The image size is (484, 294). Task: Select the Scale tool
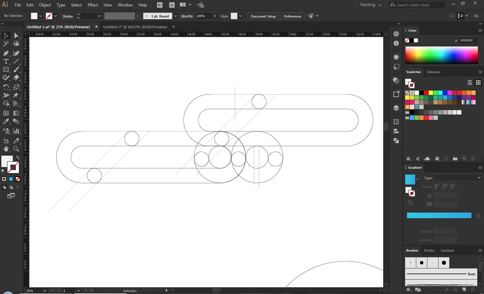click(16, 87)
